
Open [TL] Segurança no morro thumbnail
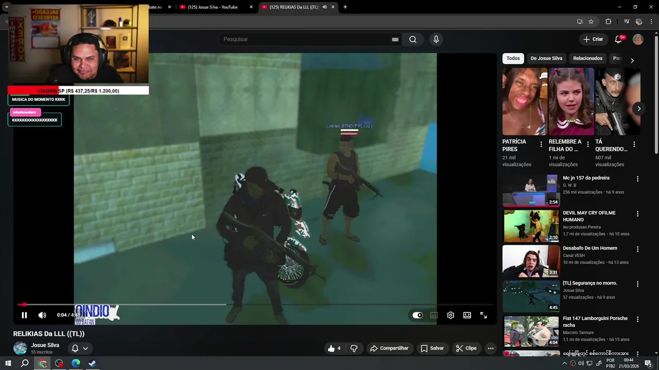[531, 296]
